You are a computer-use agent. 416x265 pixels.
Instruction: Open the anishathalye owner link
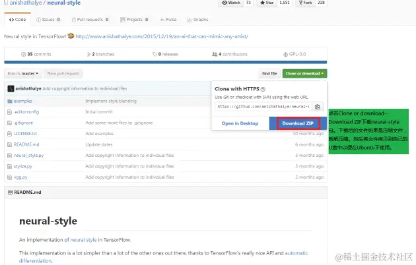(x=26, y=3)
